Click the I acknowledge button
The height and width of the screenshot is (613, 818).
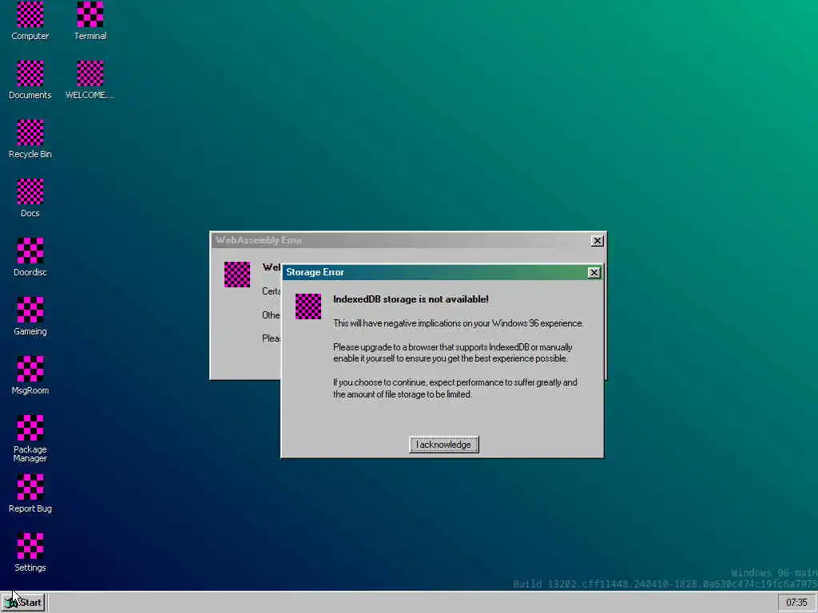point(443,445)
